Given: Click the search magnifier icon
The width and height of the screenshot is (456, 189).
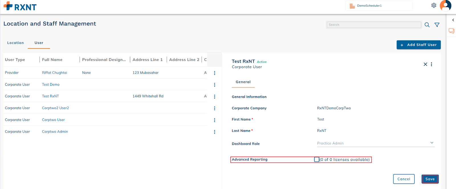Looking at the screenshot, I should 427,25.
